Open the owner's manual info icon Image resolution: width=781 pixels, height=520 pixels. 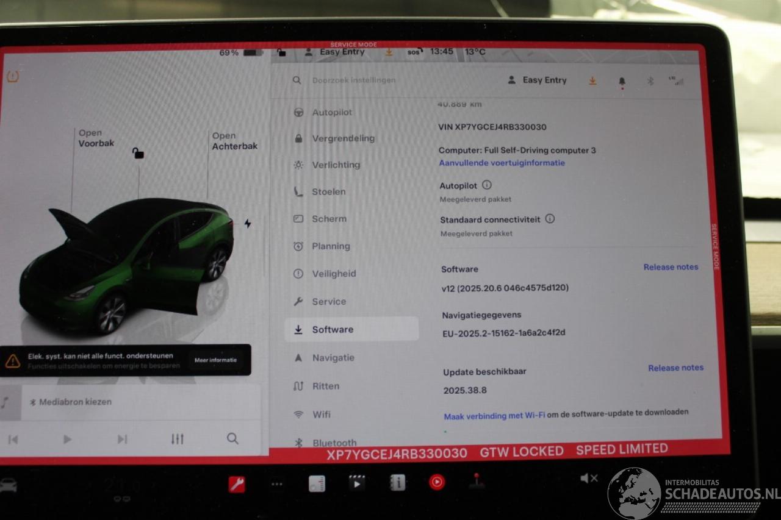[x=397, y=483]
